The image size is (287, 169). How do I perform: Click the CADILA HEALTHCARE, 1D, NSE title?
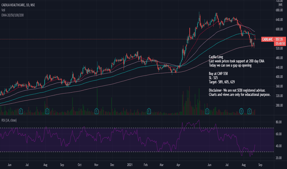point(18,5)
